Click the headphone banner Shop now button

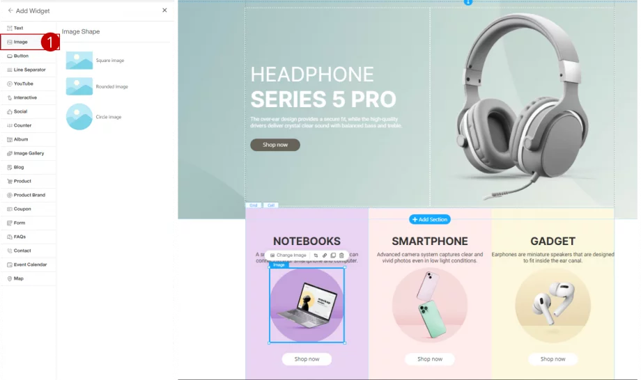[275, 145]
